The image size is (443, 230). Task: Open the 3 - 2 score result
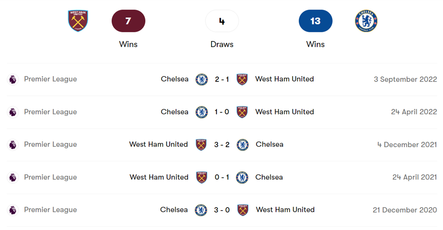point(222,145)
